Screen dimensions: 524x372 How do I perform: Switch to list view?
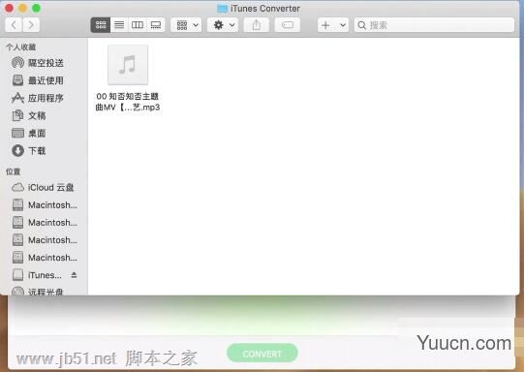pyautogui.click(x=119, y=25)
